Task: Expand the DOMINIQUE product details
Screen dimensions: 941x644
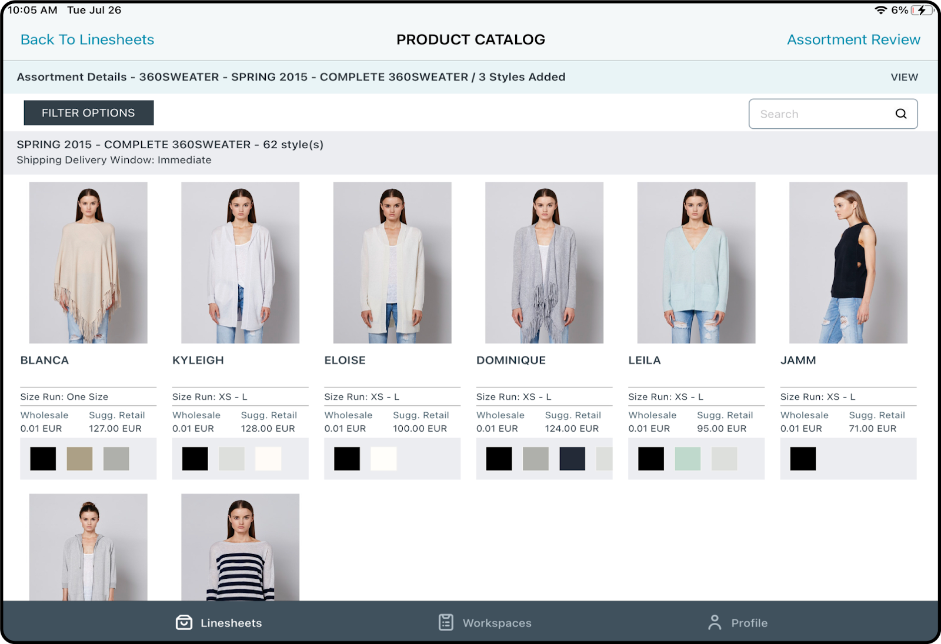Action: [x=511, y=360]
